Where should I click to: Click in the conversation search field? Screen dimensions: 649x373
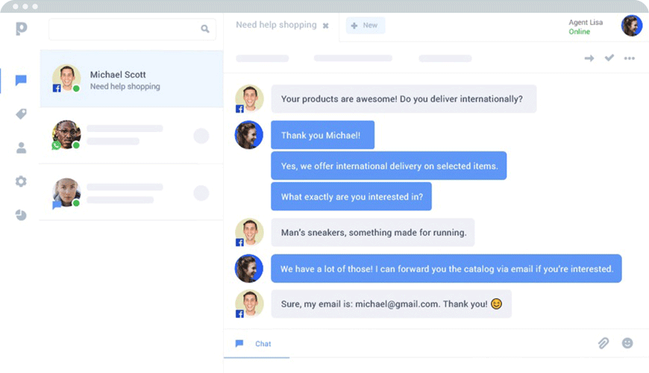(123, 29)
